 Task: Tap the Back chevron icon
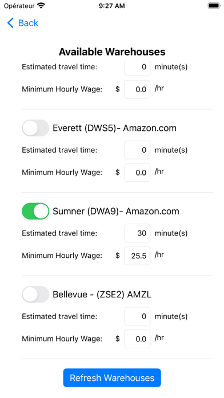click(10, 23)
